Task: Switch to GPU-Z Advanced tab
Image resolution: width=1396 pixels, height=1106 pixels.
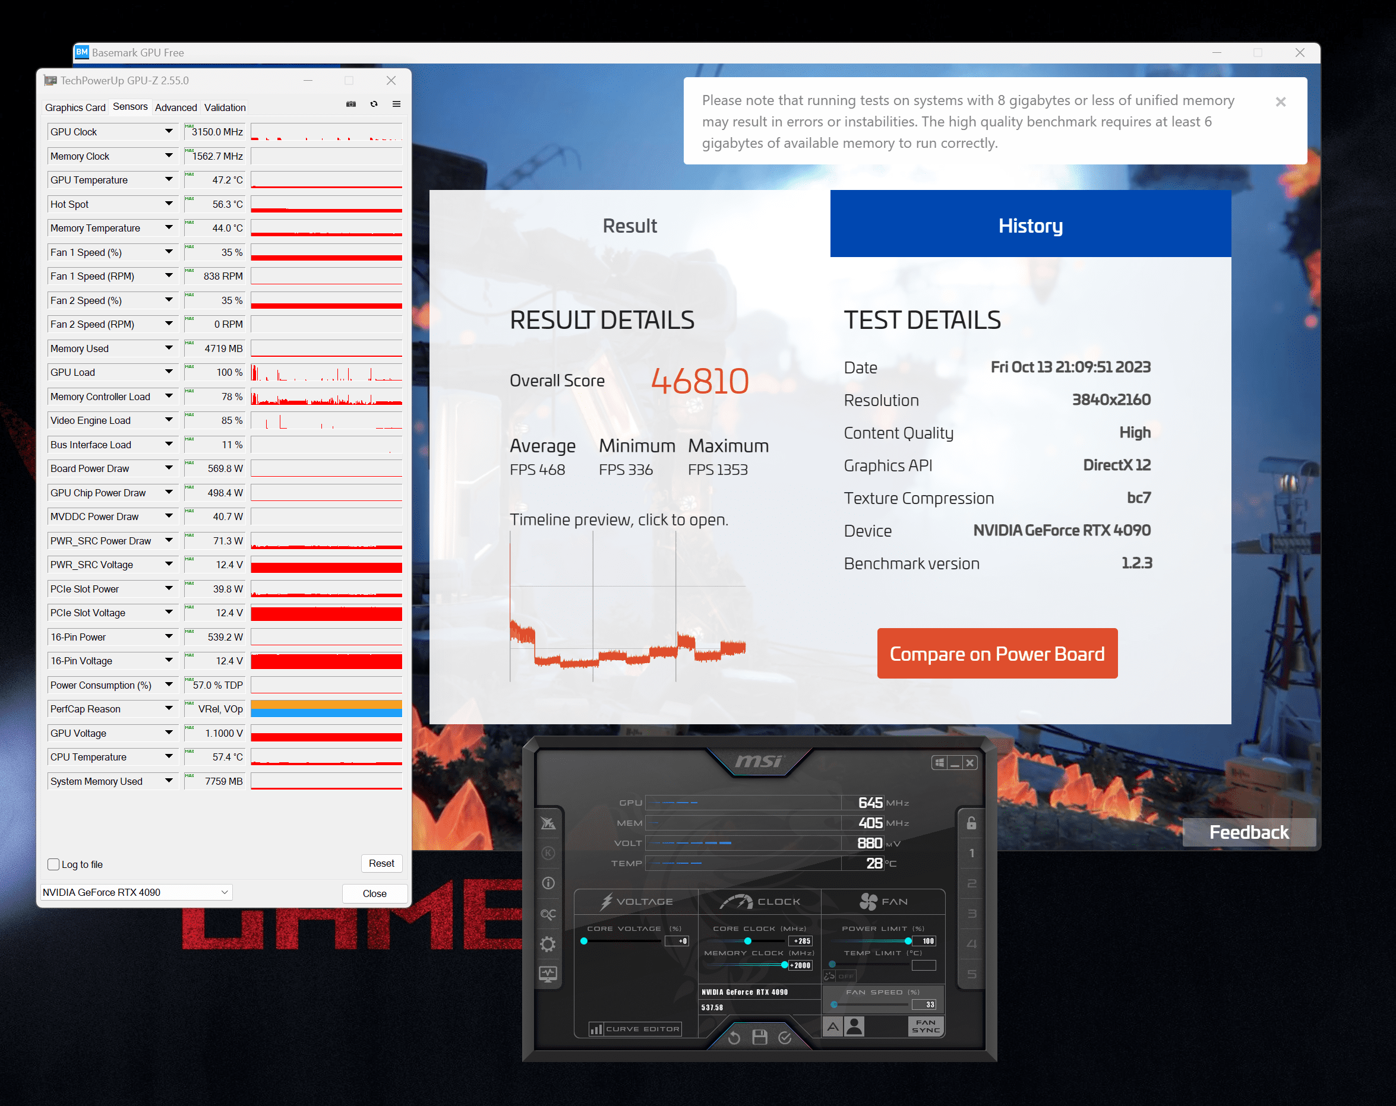Action: [175, 107]
